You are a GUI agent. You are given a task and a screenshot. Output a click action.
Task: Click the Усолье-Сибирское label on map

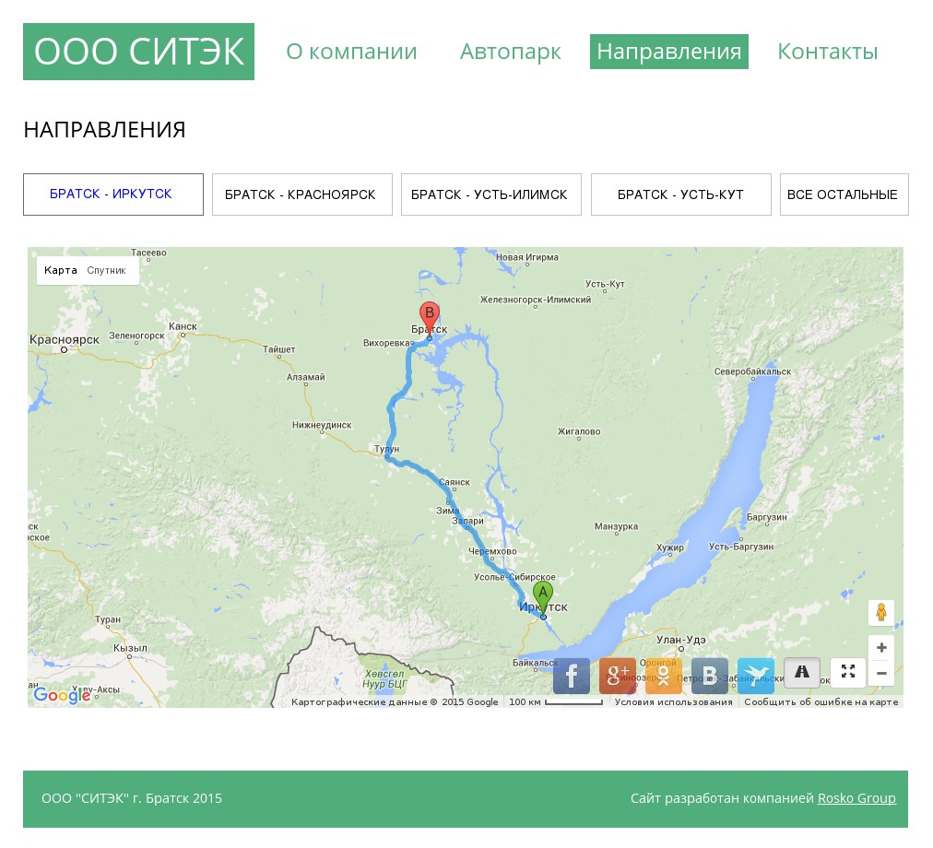(514, 577)
